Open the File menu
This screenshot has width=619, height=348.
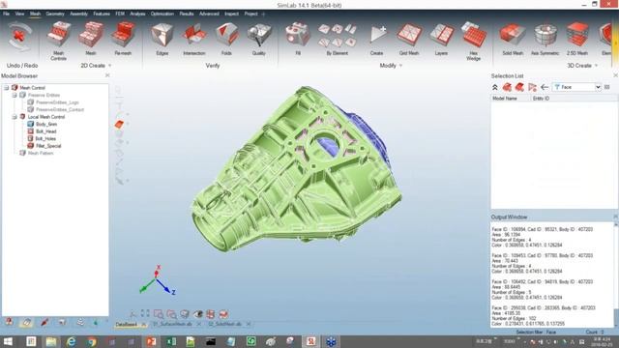click(7, 14)
